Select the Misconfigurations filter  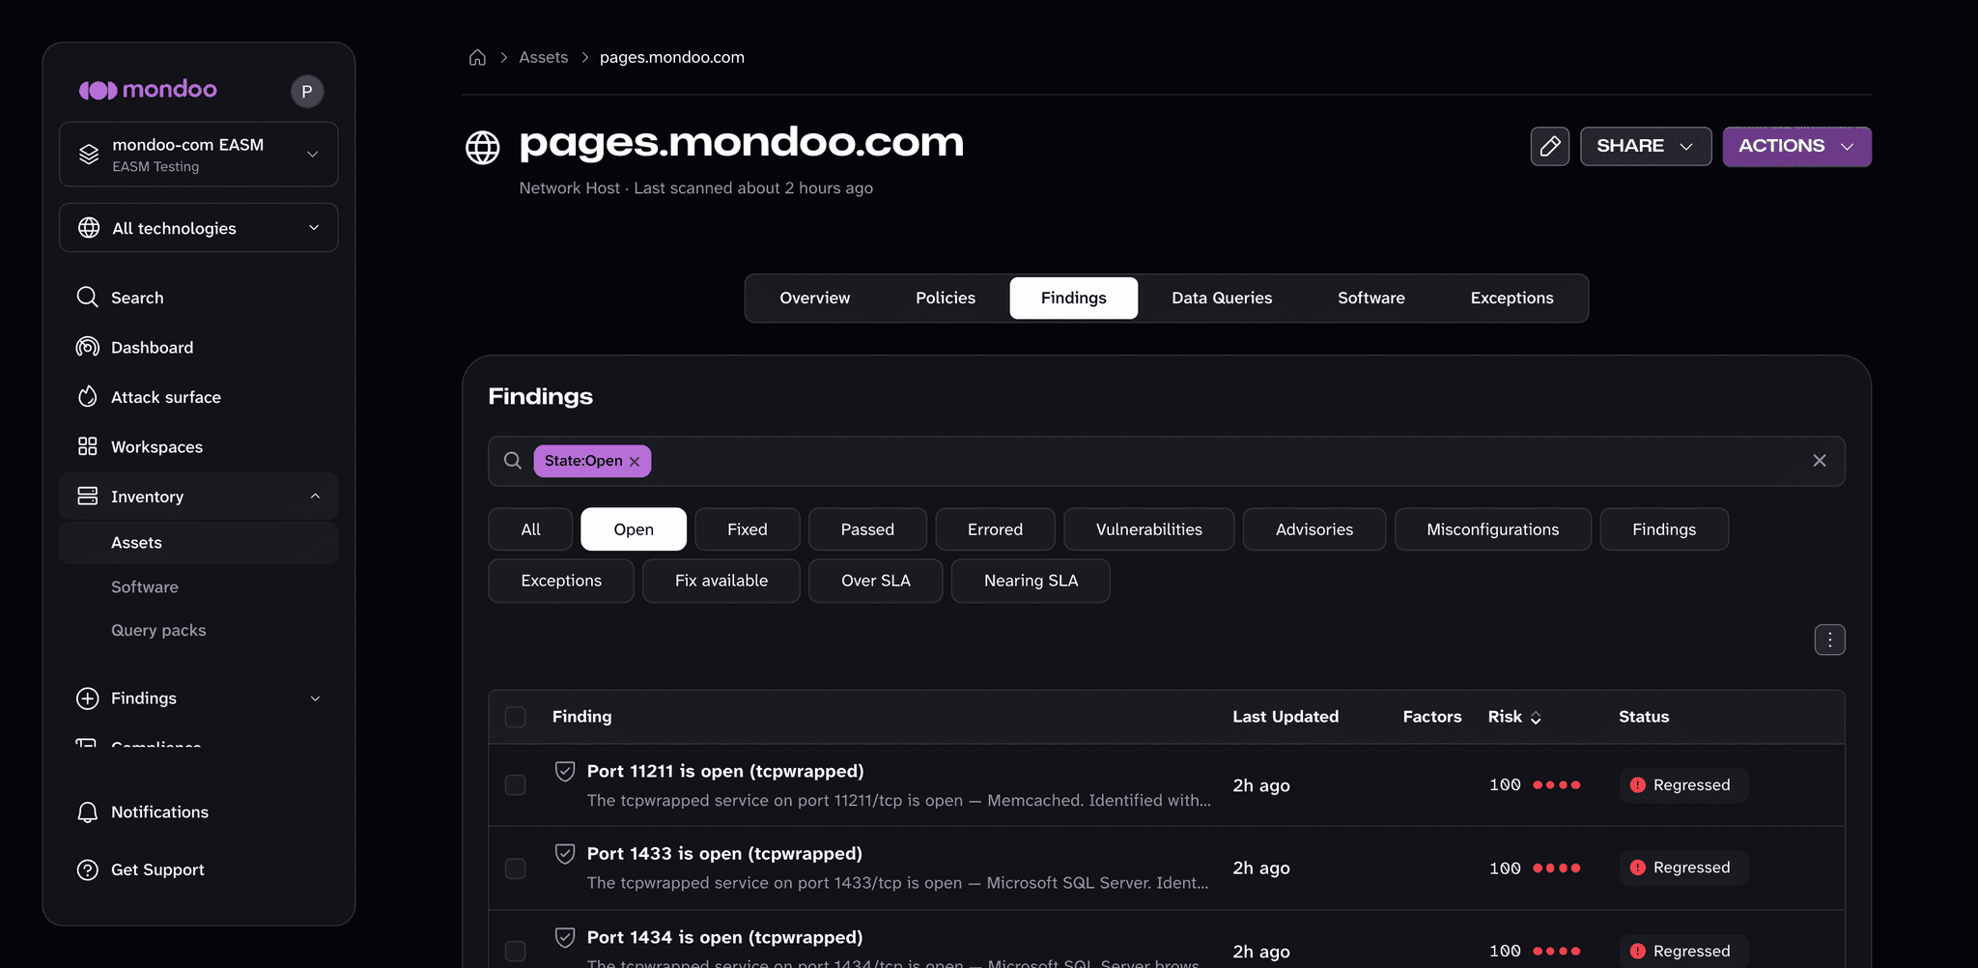(1492, 529)
